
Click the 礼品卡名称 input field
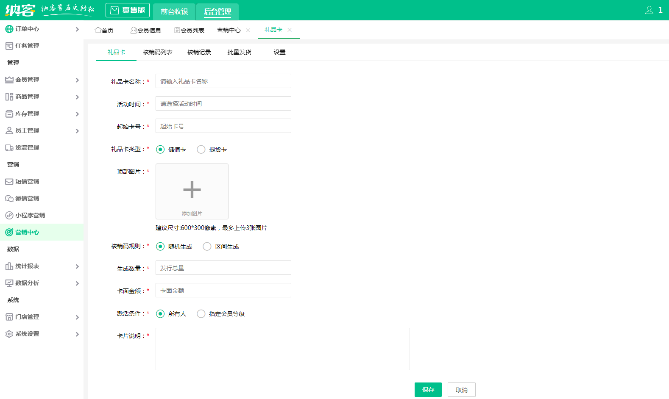point(223,81)
